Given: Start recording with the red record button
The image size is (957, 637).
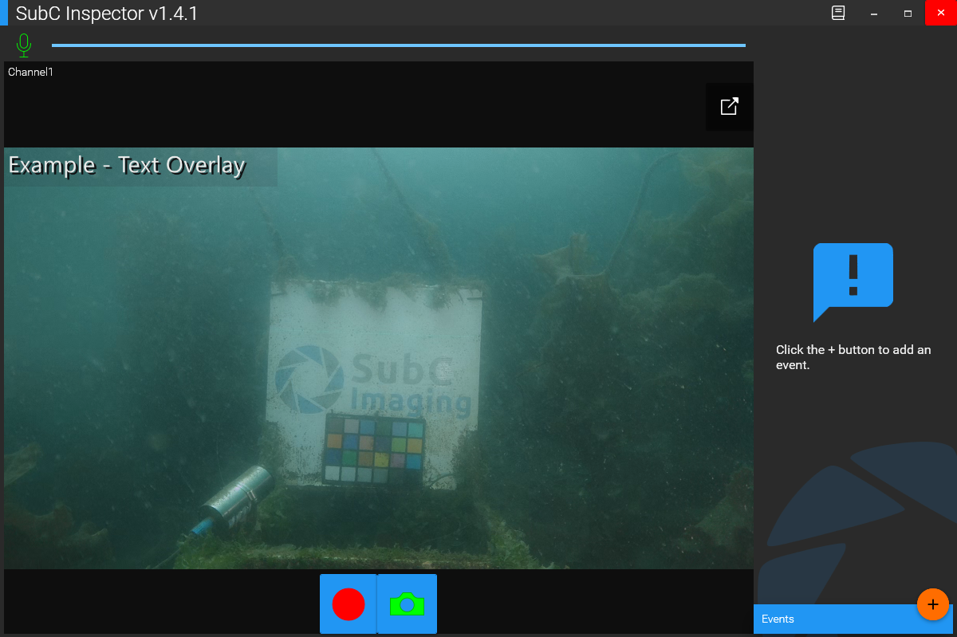Looking at the screenshot, I should click(349, 604).
